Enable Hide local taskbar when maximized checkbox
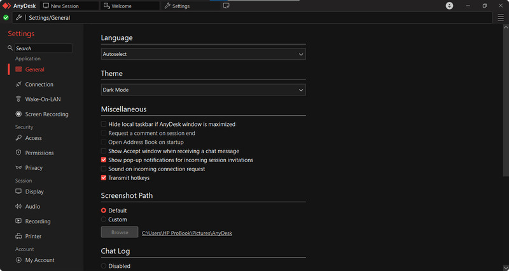Image resolution: width=509 pixels, height=271 pixels. [x=104, y=125]
